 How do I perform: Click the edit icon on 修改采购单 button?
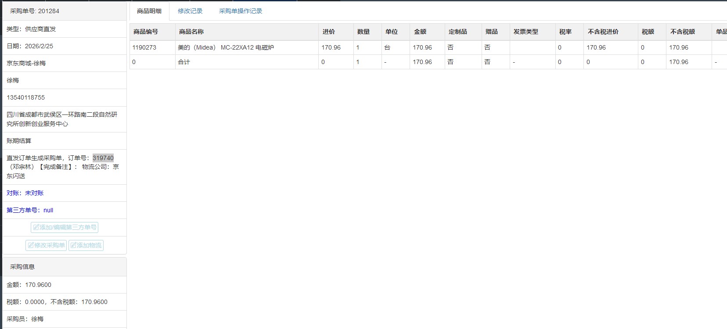pyautogui.click(x=31, y=245)
